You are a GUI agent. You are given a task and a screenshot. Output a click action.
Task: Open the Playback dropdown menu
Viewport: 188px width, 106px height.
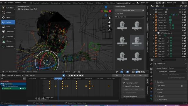coord(11,75)
